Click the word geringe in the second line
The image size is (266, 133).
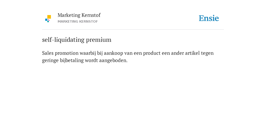50,61
